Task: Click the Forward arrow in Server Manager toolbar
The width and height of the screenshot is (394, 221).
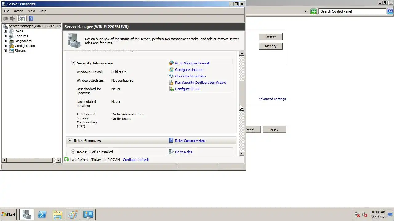Action: tap(12, 18)
